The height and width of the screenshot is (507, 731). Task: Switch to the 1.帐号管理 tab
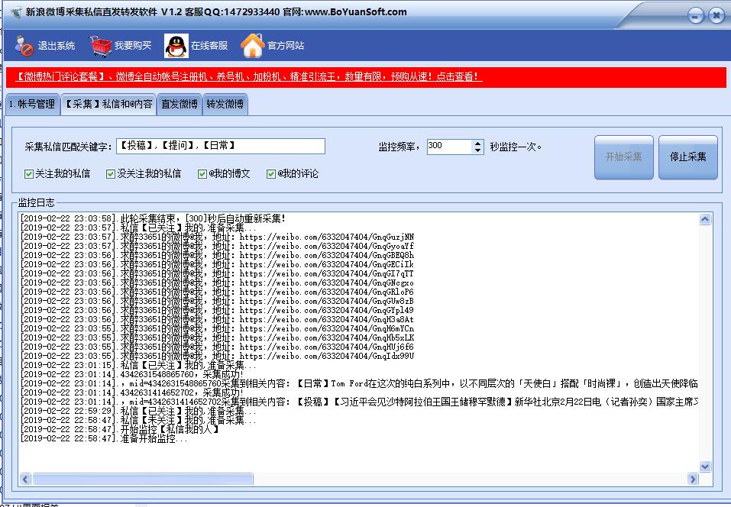33,105
